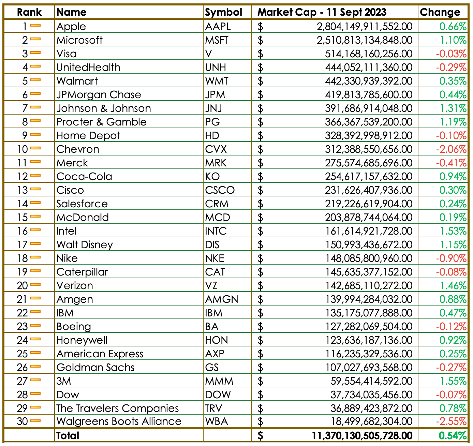
Task: Click the rank indicator next to Walgreens Boots Alliance
Action: click(35, 421)
